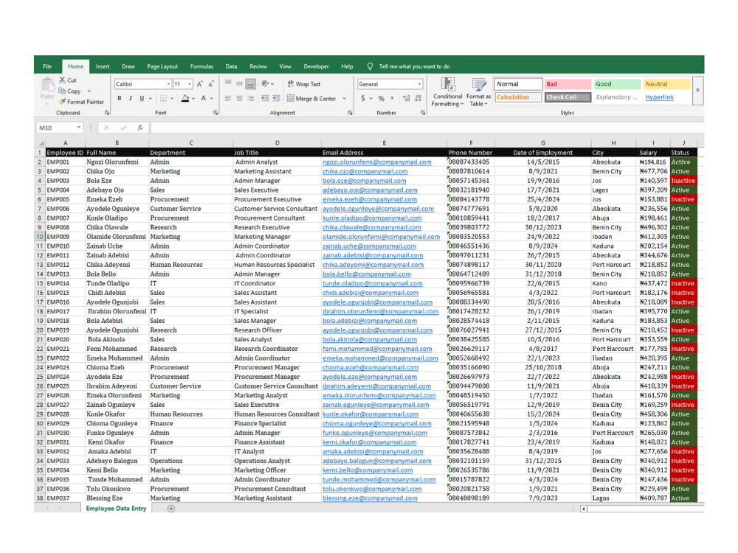Add a new sheet with the plus icon
Image resolution: width=738 pixels, height=553 pixels.
[171, 509]
